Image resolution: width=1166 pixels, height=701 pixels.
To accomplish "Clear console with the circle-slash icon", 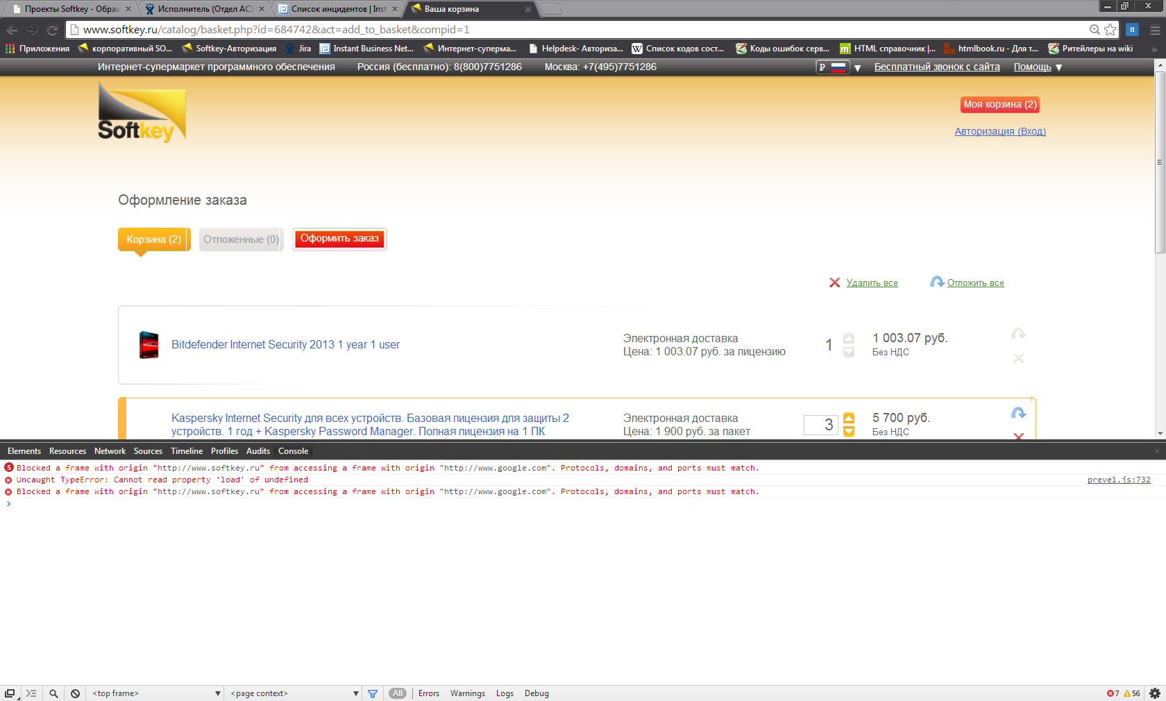I will pyautogui.click(x=75, y=693).
